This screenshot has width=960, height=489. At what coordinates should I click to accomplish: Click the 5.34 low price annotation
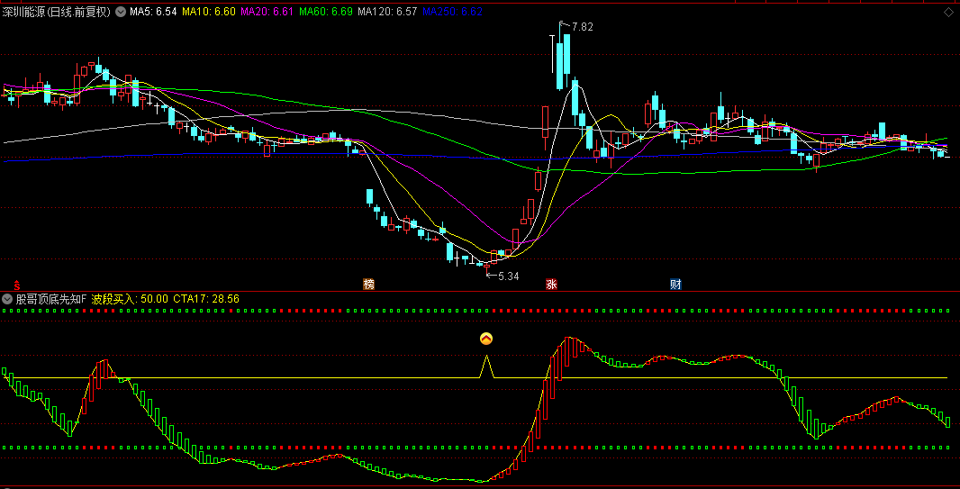[510, 276]
